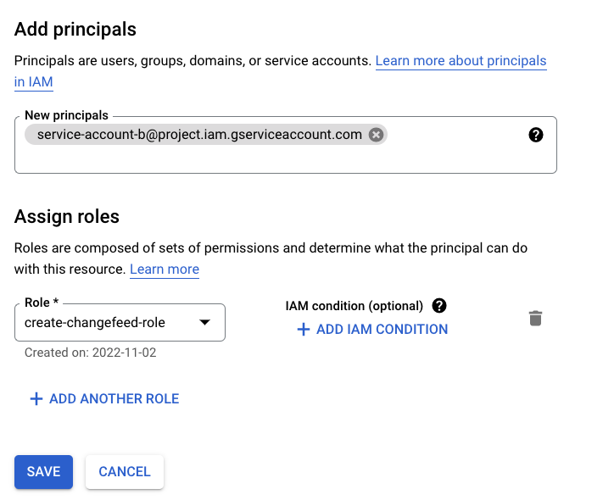Follow the Learn more link under Assign roles
The width and height of the screenshot is (603, 500).
click(165, 269)
